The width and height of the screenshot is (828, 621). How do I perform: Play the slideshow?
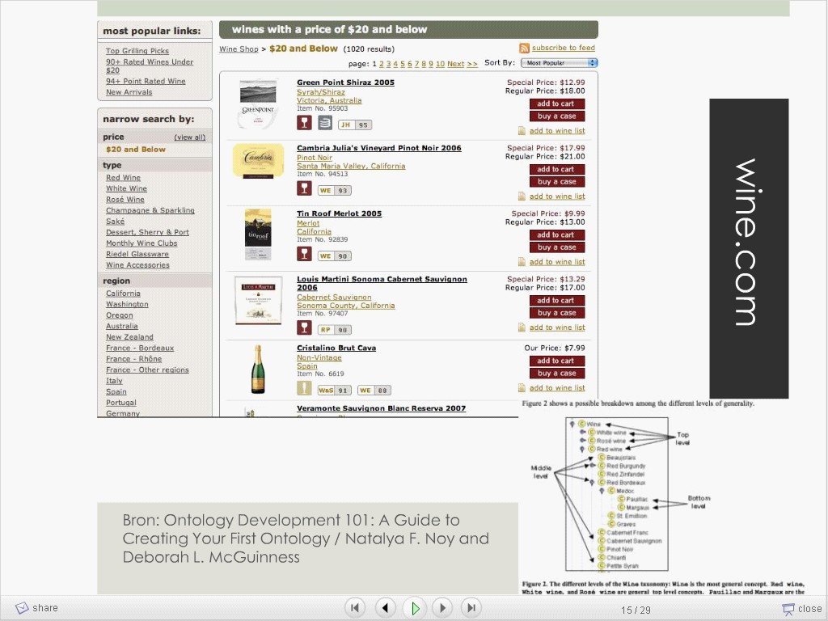pos(415,608)
